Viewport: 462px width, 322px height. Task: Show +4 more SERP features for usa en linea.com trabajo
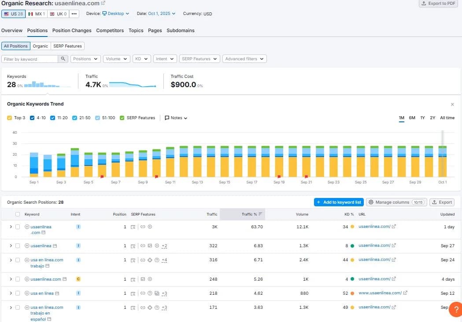[x=164, y=260]
